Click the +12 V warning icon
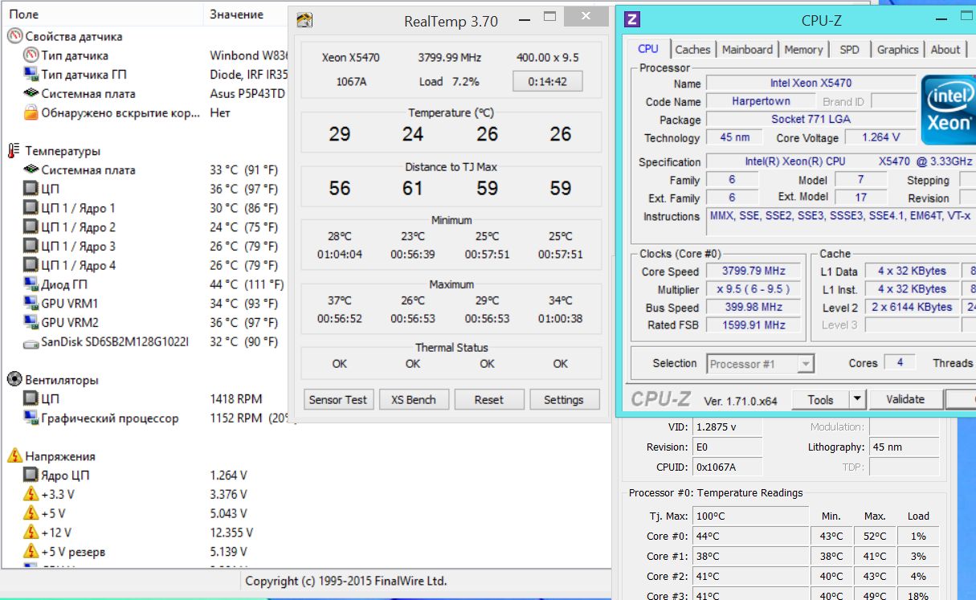Viewport: 976px width, 600px height. coord(31,533)
